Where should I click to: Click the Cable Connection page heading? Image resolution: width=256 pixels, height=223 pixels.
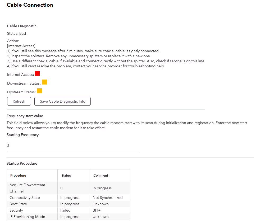(30, 5)
